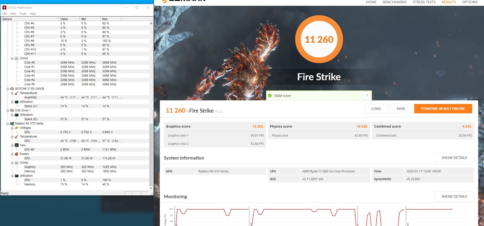The height and width of the screenshot is (226, 484).
Task: Click the USB Drive 1 Utilization icon
Action: 17,115
